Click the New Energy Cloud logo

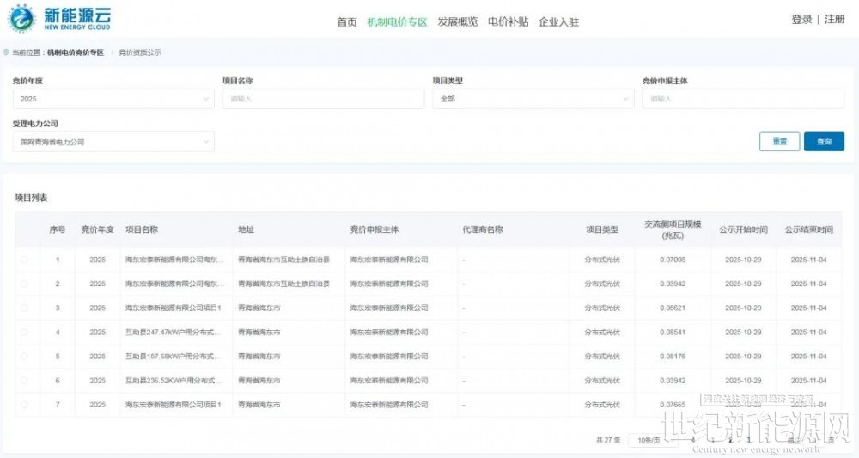click(x=58, y=19)
